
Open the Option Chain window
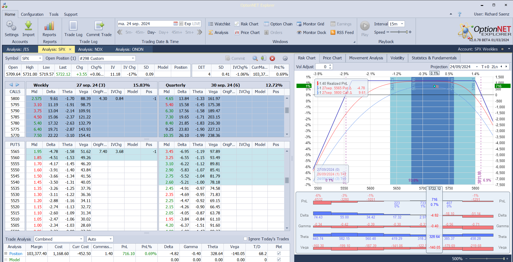pyautogui.click(x=278, y=24)
